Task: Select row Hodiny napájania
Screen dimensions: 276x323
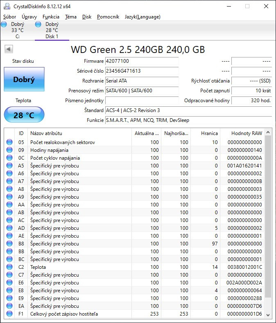Action: click(134, 150)
